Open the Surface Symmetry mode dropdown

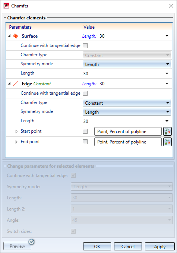pyautogui.click(x=127, y=64)
